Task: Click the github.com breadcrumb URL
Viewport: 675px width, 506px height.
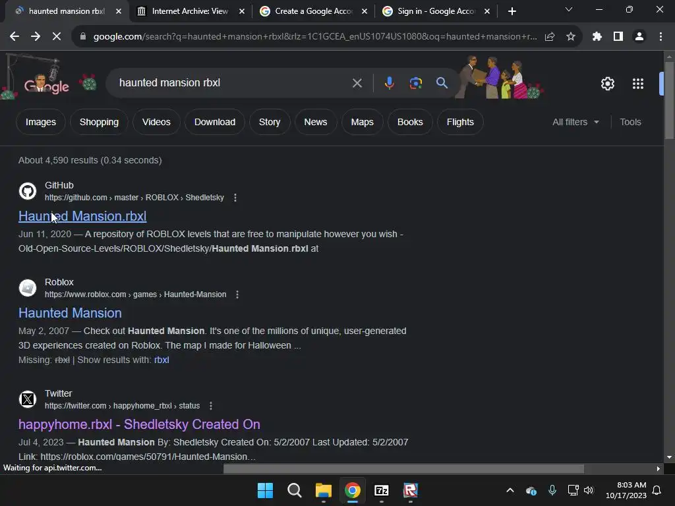Action: pyautogui.click(x=134, y=198)
